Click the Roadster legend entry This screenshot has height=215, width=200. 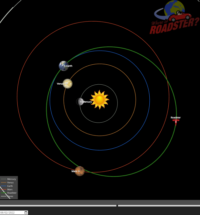click(x=9, y=193)
